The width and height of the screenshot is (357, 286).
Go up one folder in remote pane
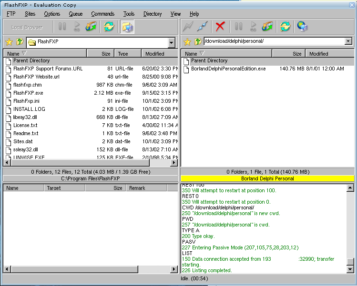(197, 42)
